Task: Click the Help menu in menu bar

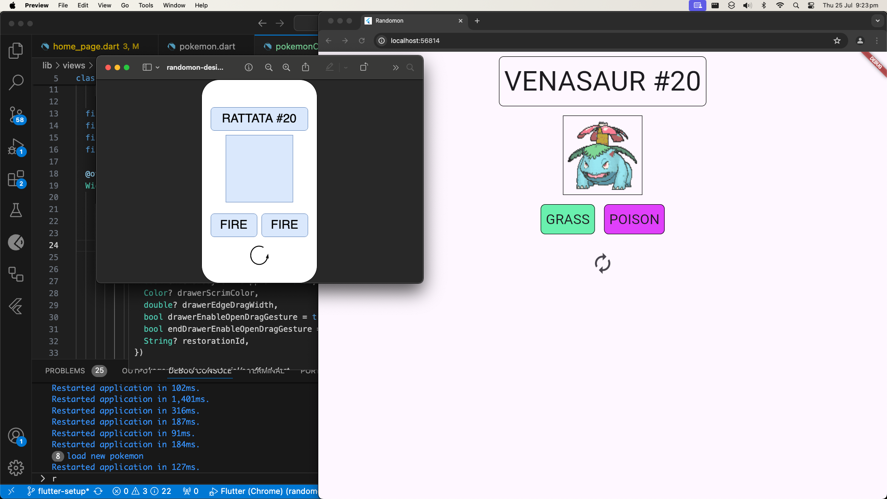Action: [201, 6]
